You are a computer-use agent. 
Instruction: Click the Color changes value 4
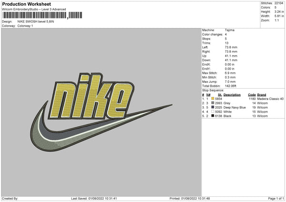226,34
